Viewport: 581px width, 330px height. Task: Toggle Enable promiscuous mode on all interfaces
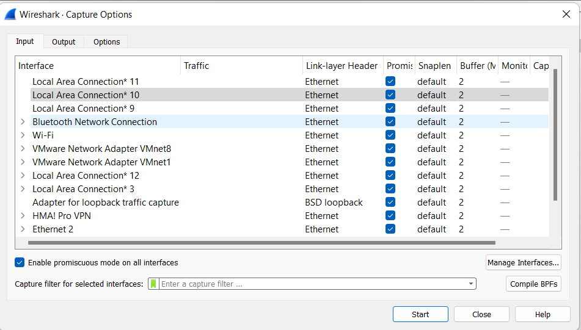20,263
